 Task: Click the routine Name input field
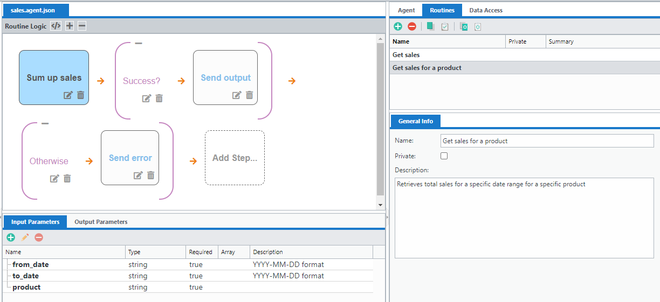click(x=547, y=141)
